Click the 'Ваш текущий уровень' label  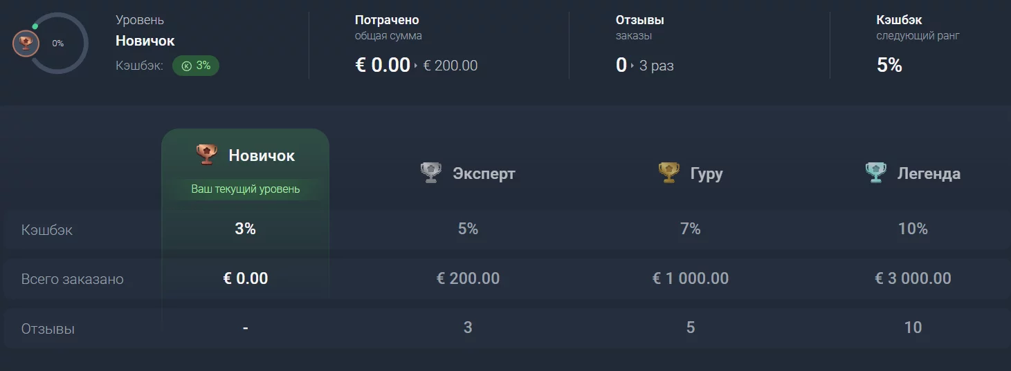tap(246, 189)
